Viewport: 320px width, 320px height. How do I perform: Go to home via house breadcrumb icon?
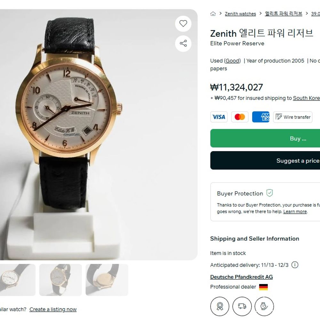[213, 14]
